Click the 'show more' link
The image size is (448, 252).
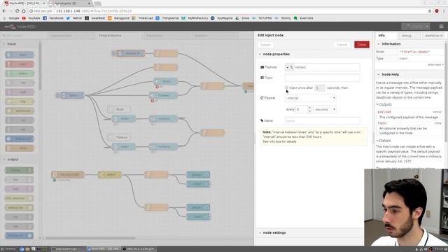point(435,65)
